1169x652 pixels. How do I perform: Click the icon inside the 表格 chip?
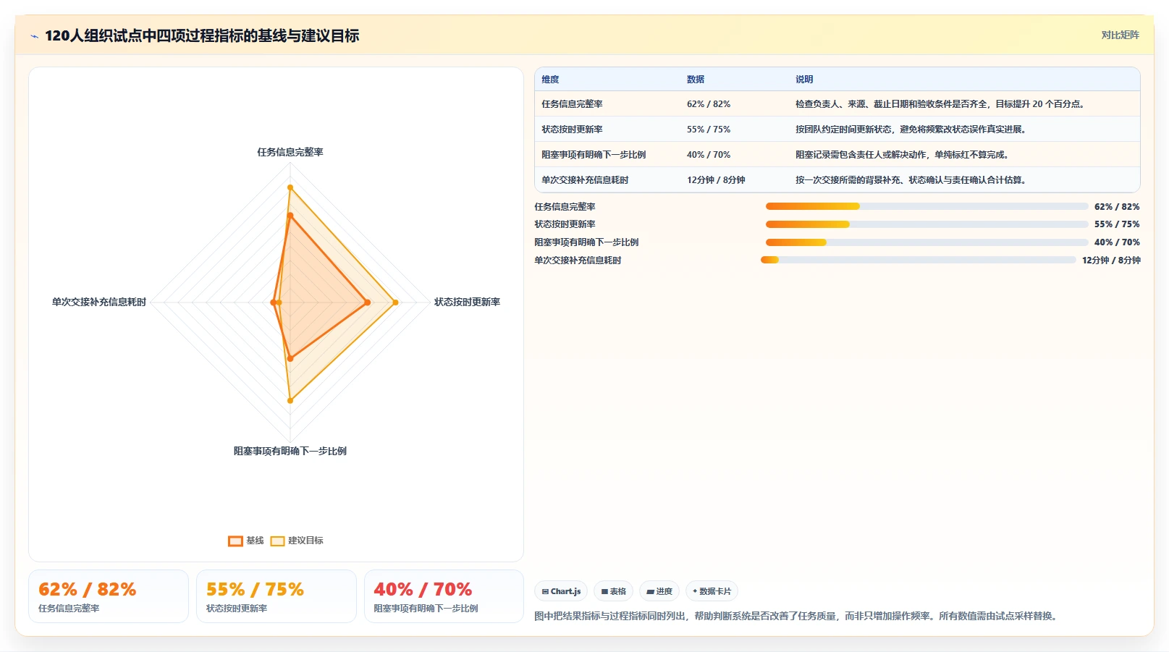click(x=604, y=591)
